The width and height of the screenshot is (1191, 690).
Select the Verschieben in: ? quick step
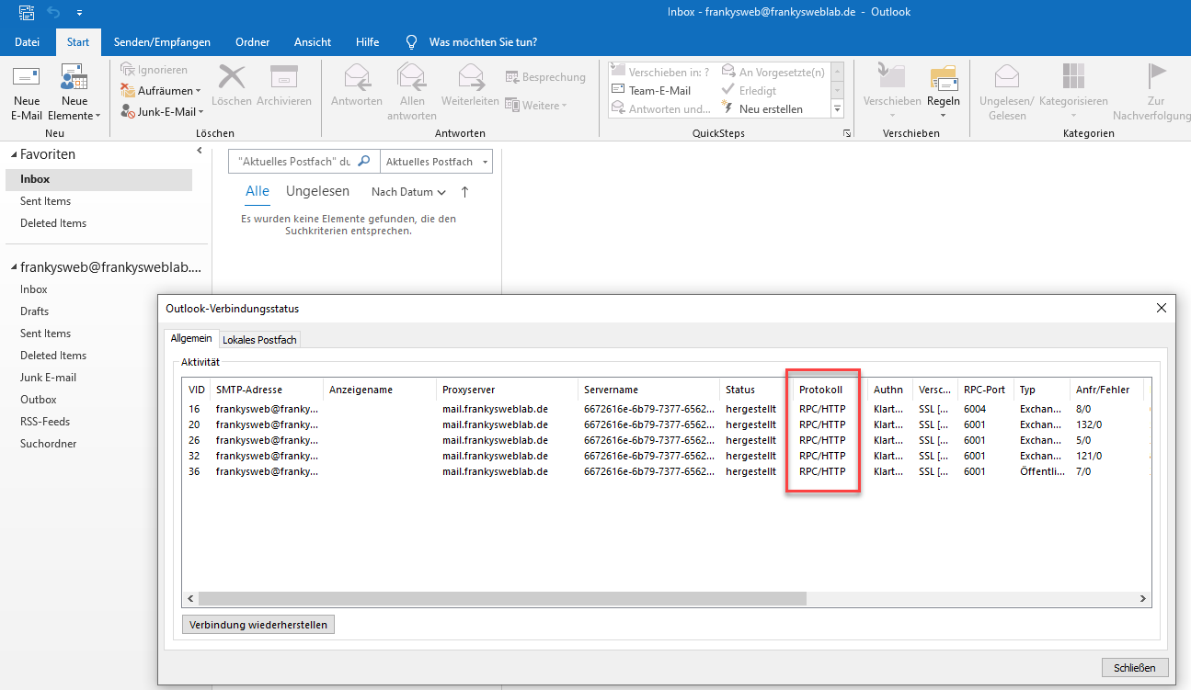[x=660, y=72]
